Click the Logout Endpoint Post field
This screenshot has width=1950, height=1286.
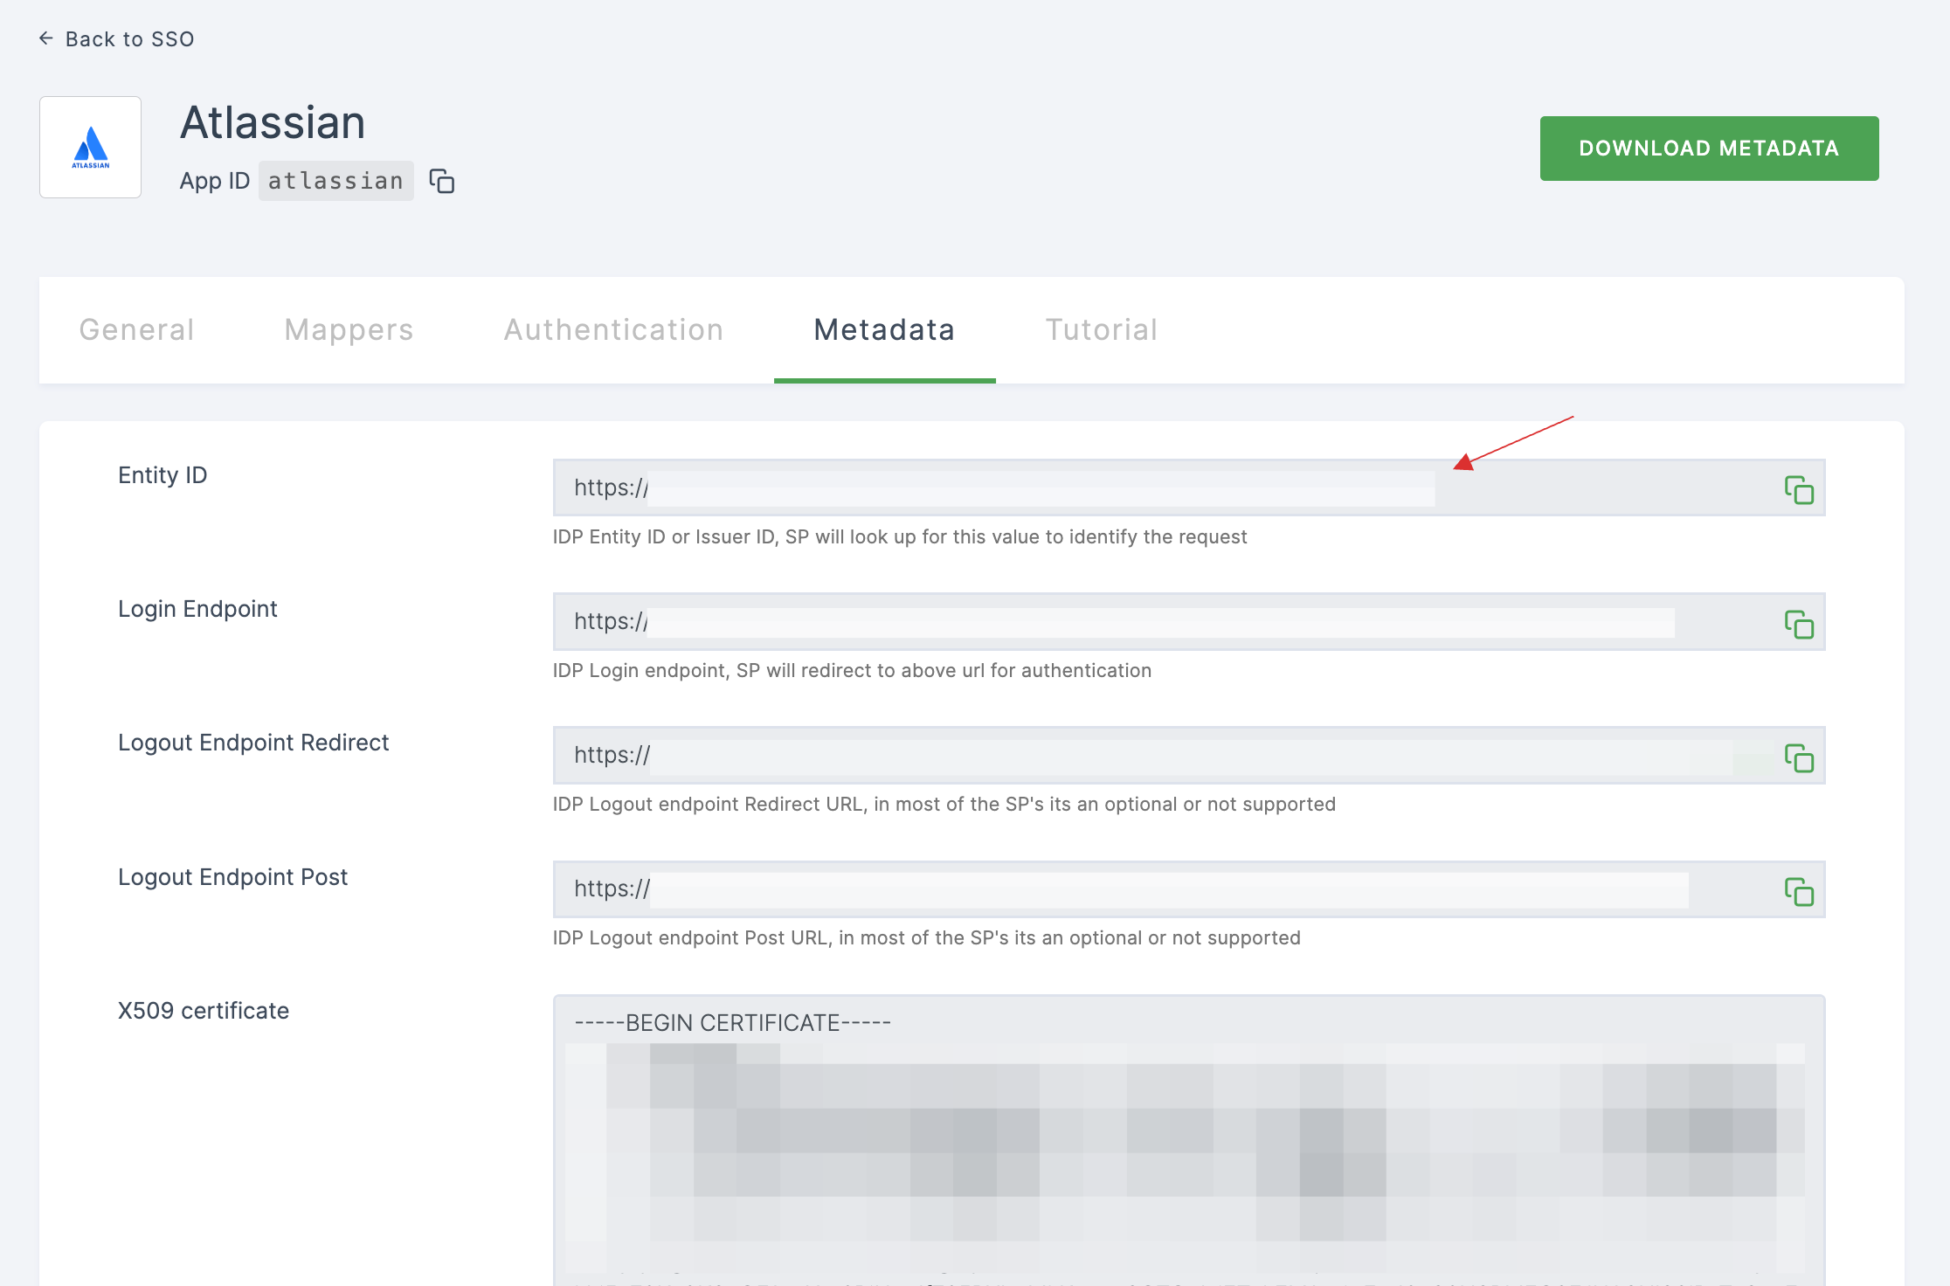1189,888
